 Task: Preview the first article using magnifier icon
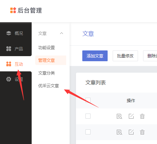pyautogui.click(x=119, y=116)
